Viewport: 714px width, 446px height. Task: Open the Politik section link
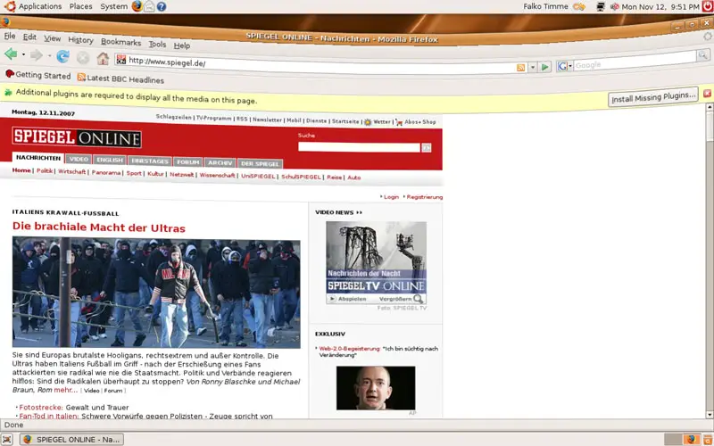(45, 171)
